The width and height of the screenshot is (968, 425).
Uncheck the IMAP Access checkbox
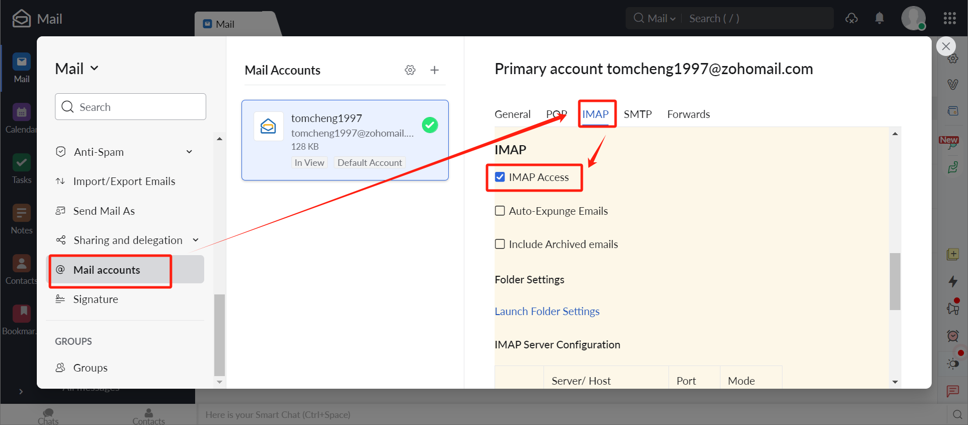tap(500, 177)
